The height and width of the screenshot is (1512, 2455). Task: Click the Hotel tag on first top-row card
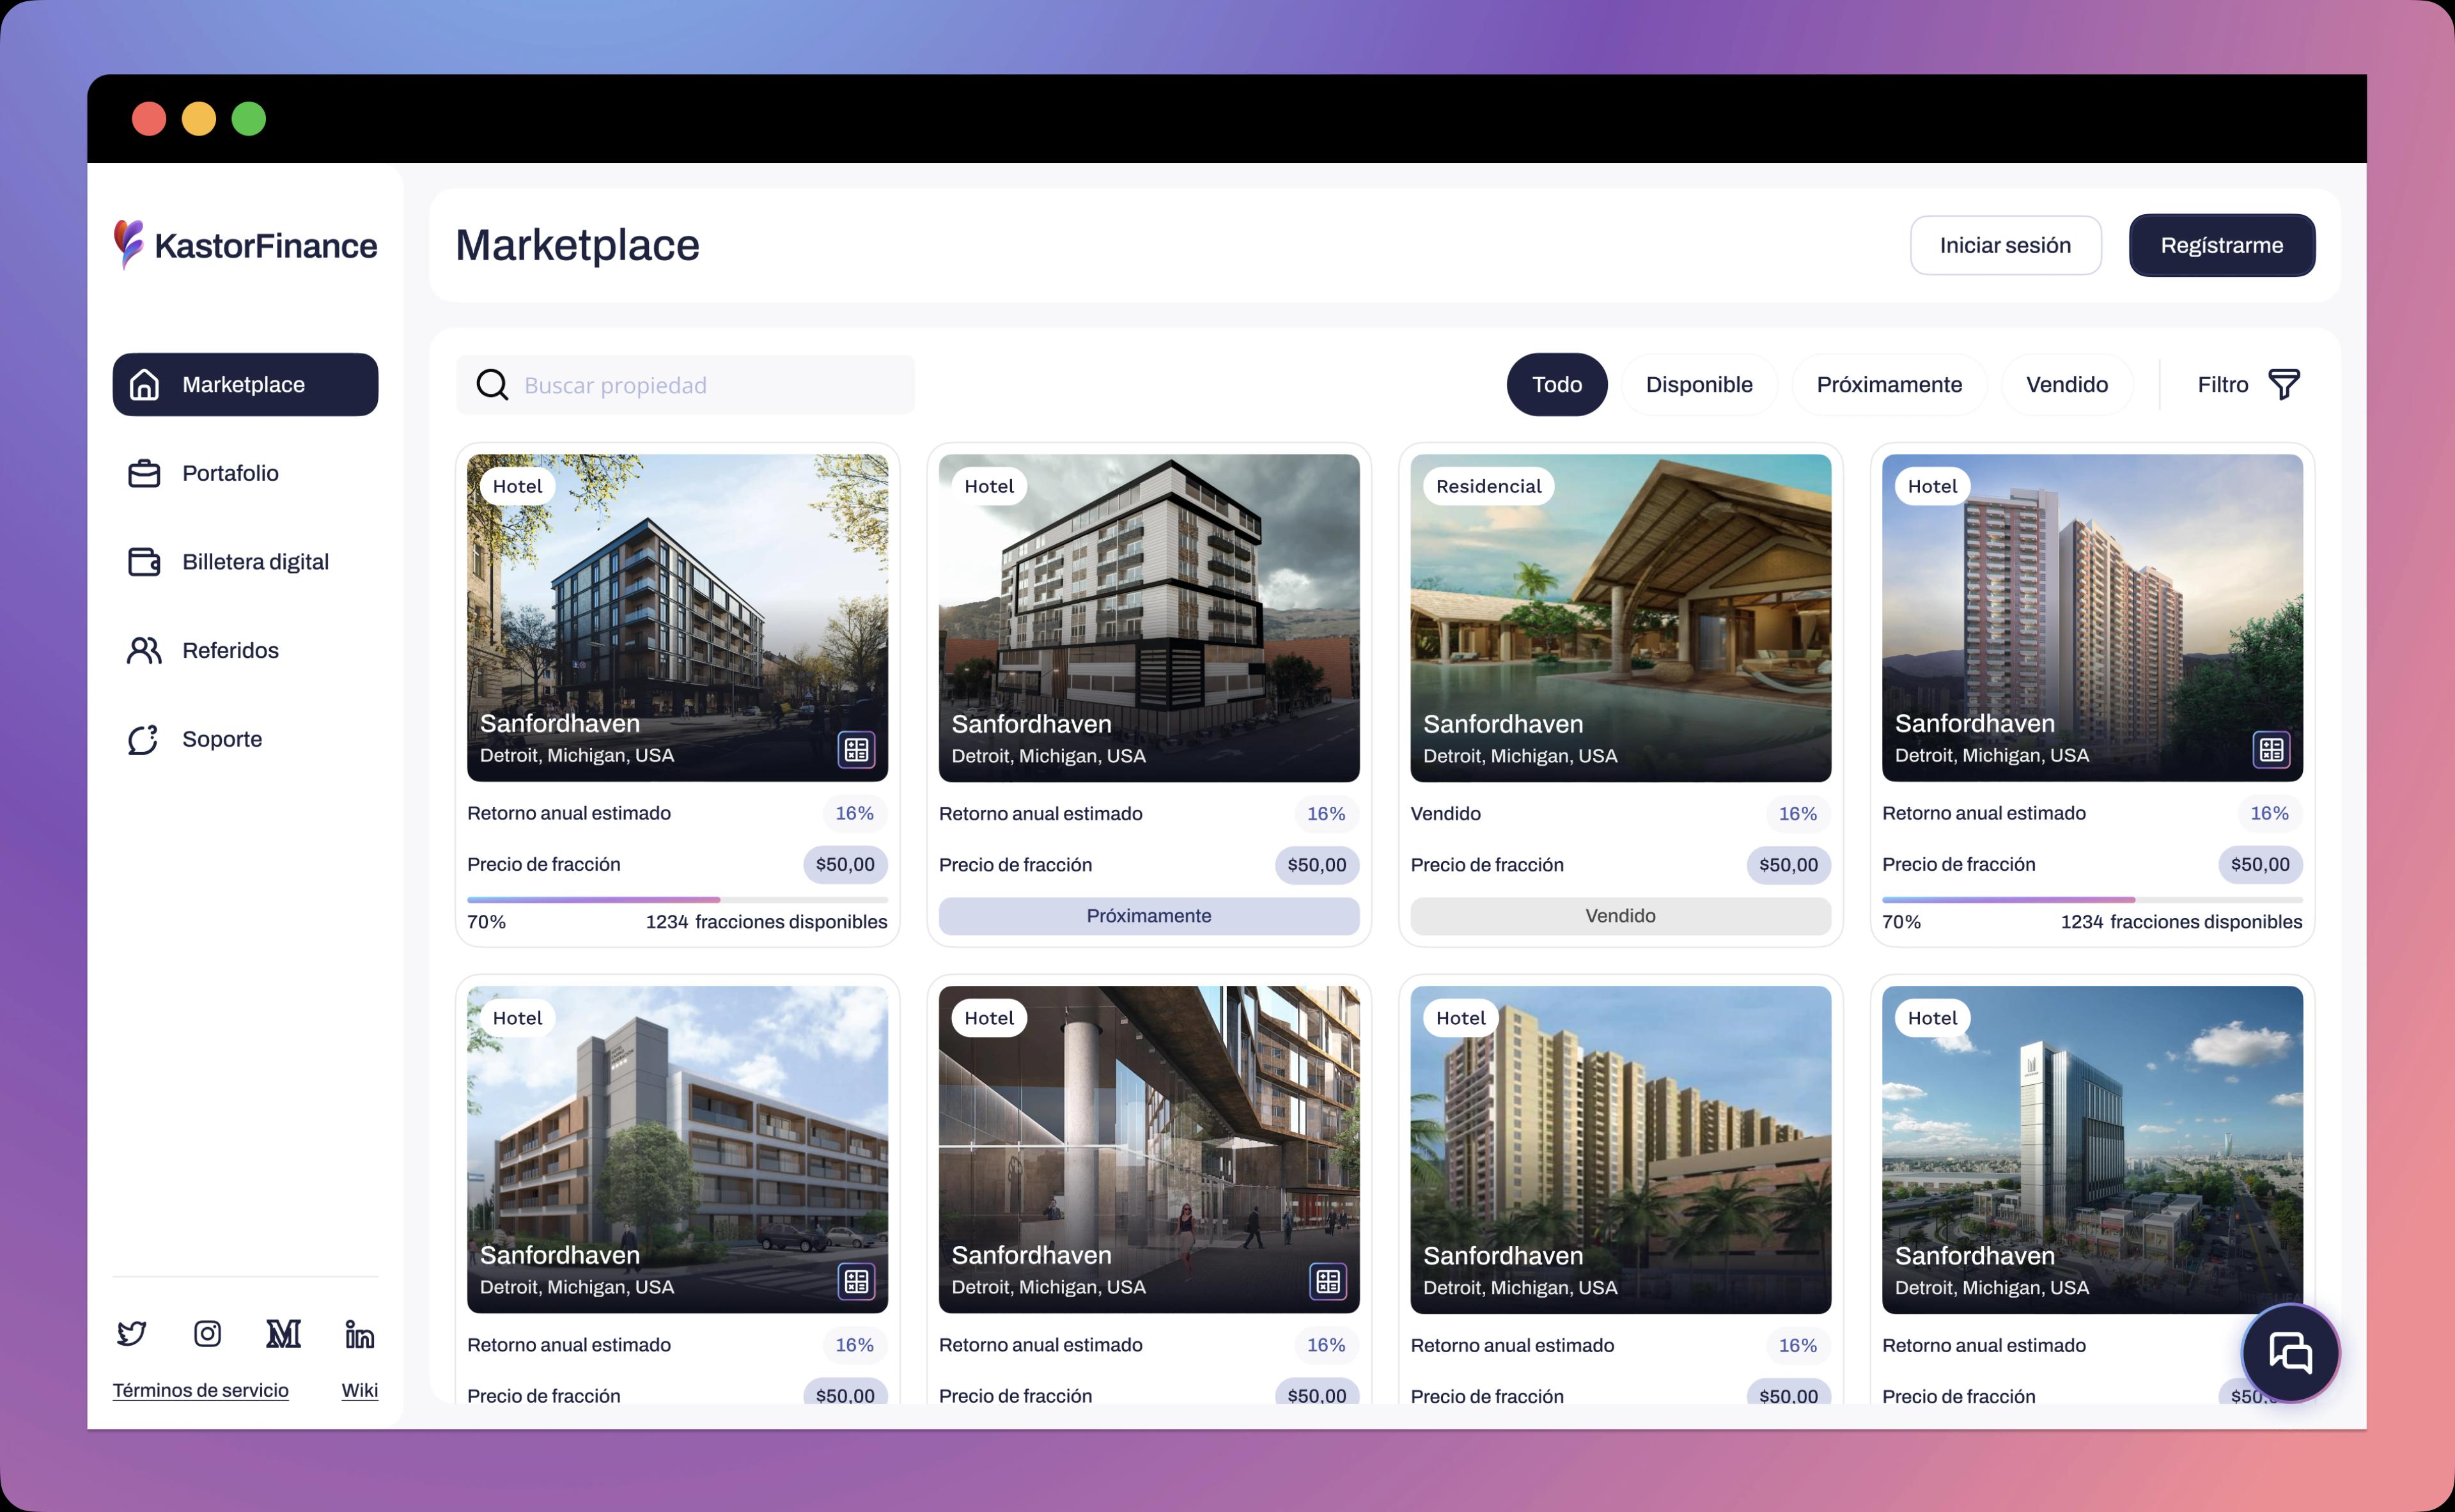coord(517,486)
